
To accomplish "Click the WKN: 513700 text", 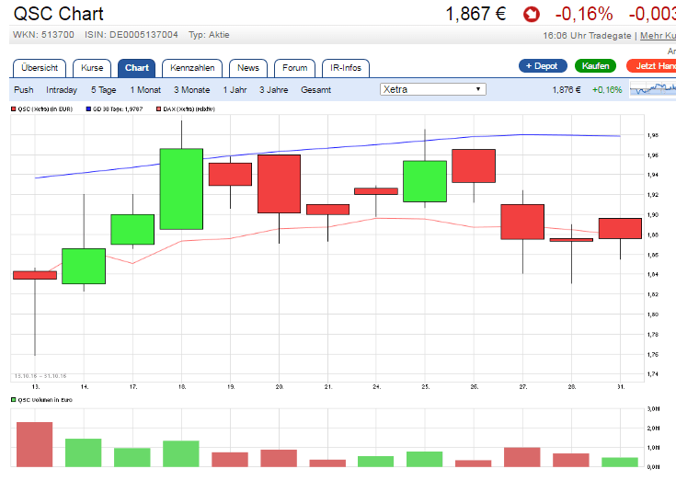I will point(43,35).
